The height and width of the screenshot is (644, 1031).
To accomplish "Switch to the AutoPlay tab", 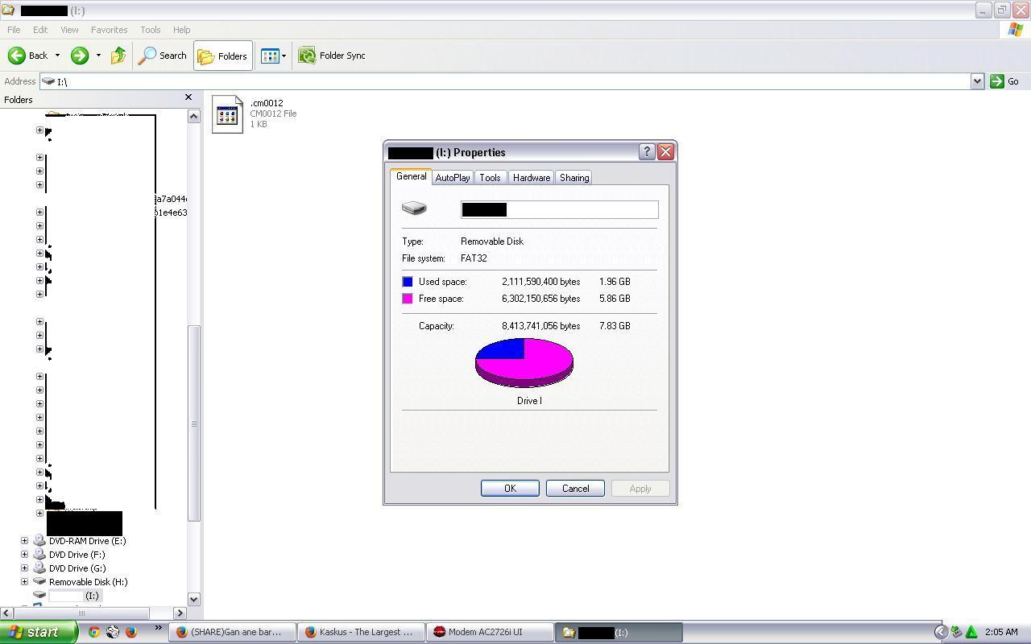I will click(x=453, y=178).
